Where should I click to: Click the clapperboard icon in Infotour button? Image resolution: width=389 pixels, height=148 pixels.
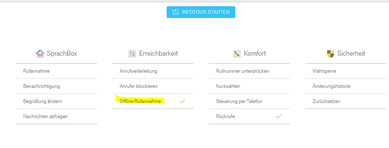(x=176, y=12)
